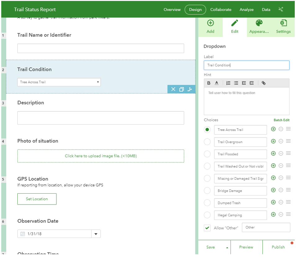This screenshot has width=296, height=258.
Task: Select the Illegal Camping radio button
Action: [x=207, y=215]
